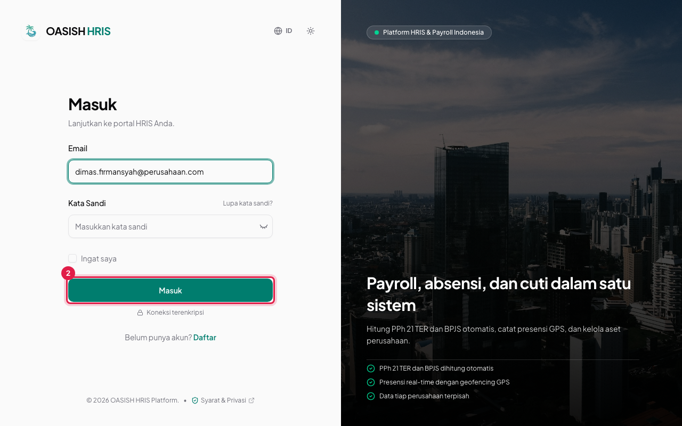Click the Masuk page heading

[x=93, y=104]
